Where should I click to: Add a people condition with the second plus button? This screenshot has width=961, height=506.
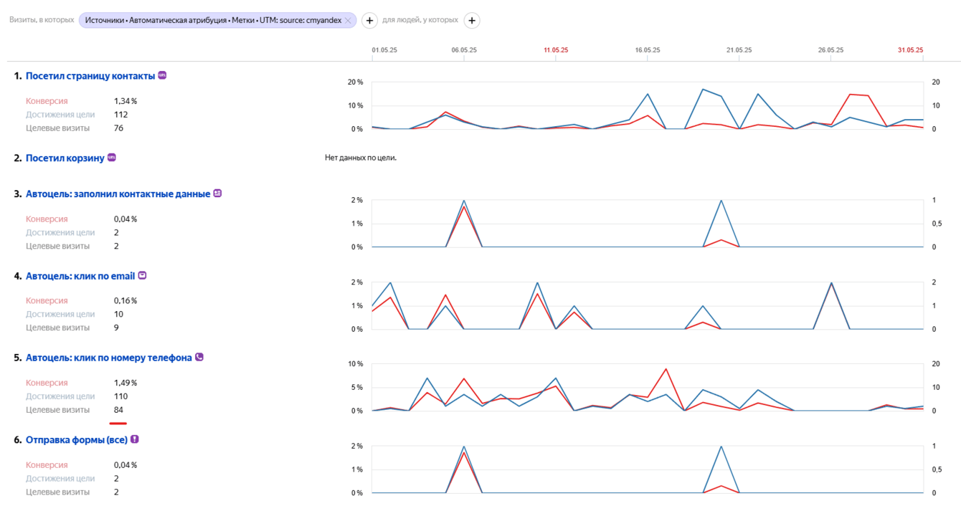click(472, 21)
